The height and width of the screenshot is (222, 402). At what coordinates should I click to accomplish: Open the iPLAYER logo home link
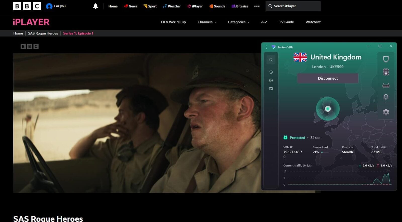click(x=31, y=22)
